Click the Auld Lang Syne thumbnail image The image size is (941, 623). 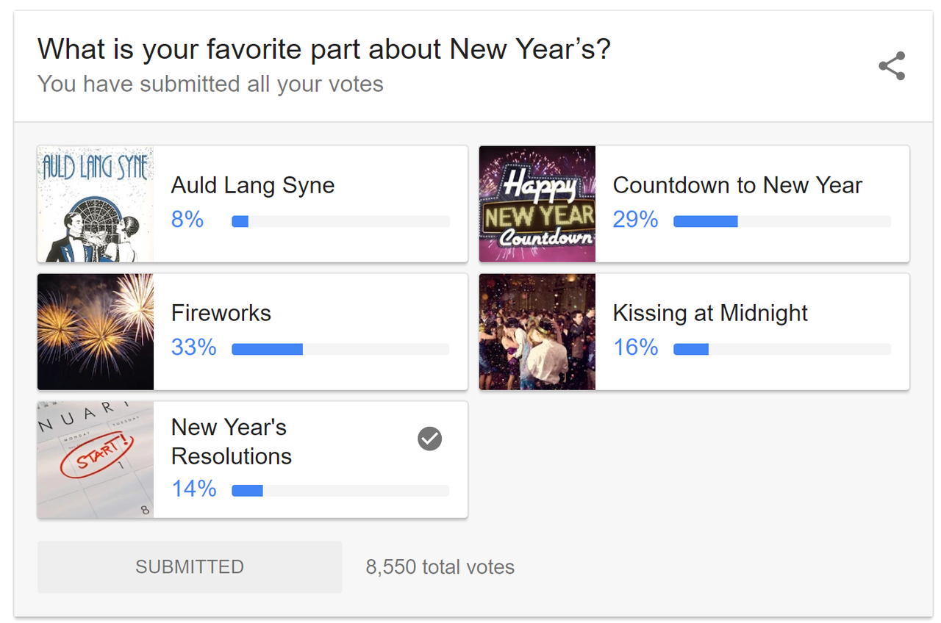point(96,204)
